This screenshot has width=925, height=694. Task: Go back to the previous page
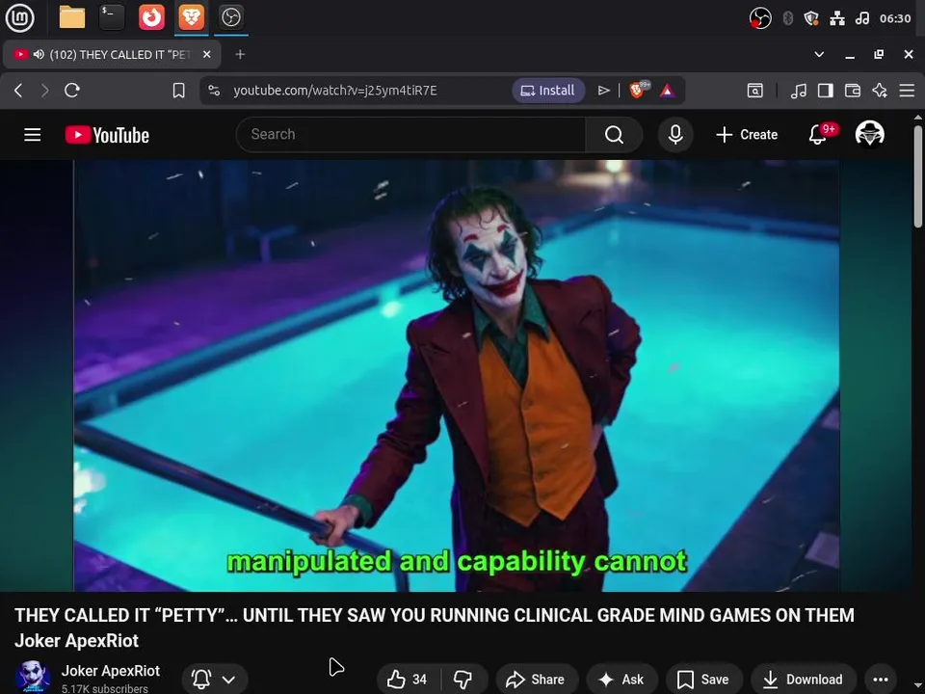(18, 91)
